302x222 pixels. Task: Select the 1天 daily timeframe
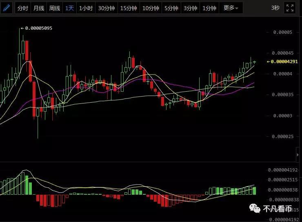coord(69,8)
